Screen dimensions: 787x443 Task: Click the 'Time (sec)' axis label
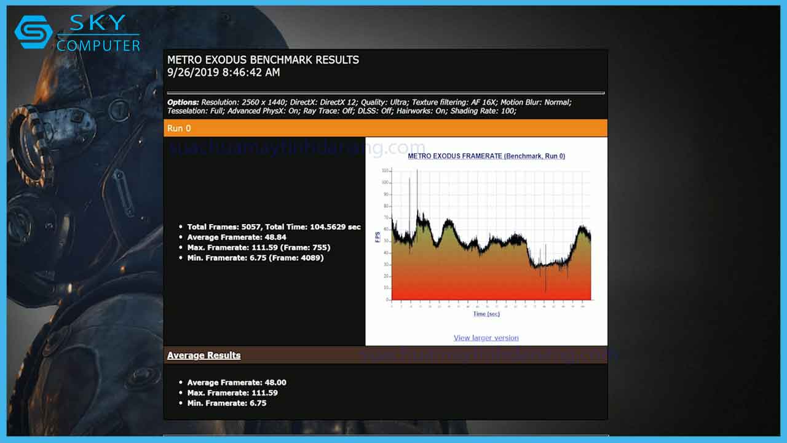tap(486, 314)
